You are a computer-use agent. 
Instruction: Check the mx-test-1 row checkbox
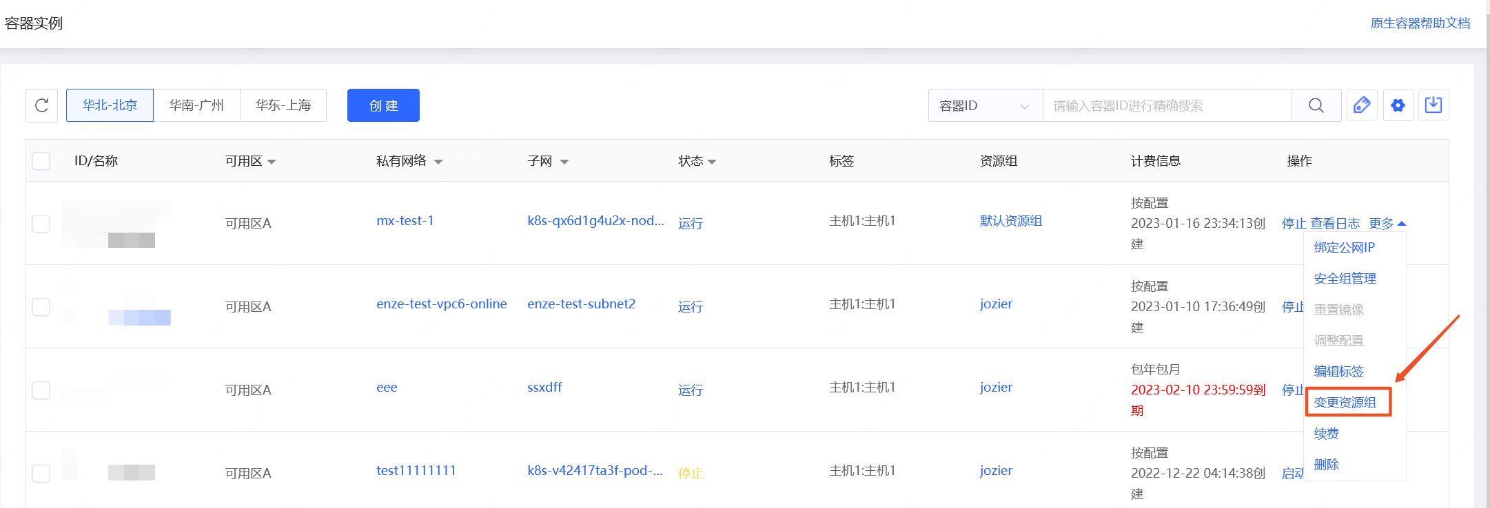tap(41, 224)
